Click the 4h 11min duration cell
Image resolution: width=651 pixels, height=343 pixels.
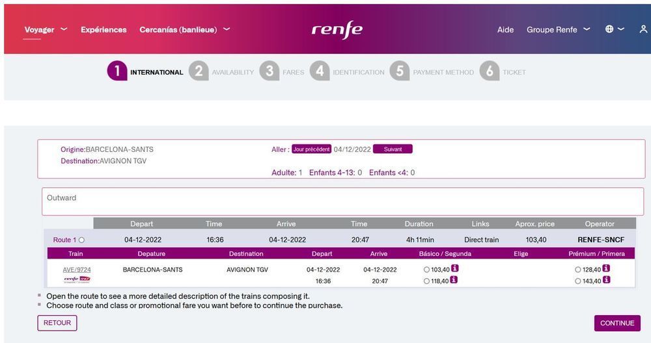[420, 240]
